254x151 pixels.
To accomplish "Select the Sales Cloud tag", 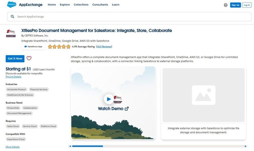I will click(13, 126).
